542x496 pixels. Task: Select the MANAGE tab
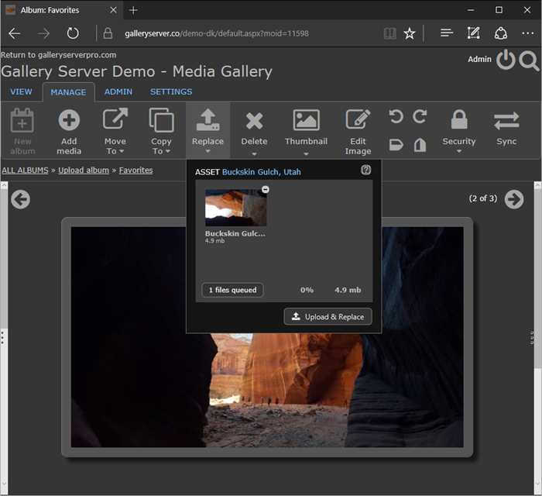pos(68,92)
